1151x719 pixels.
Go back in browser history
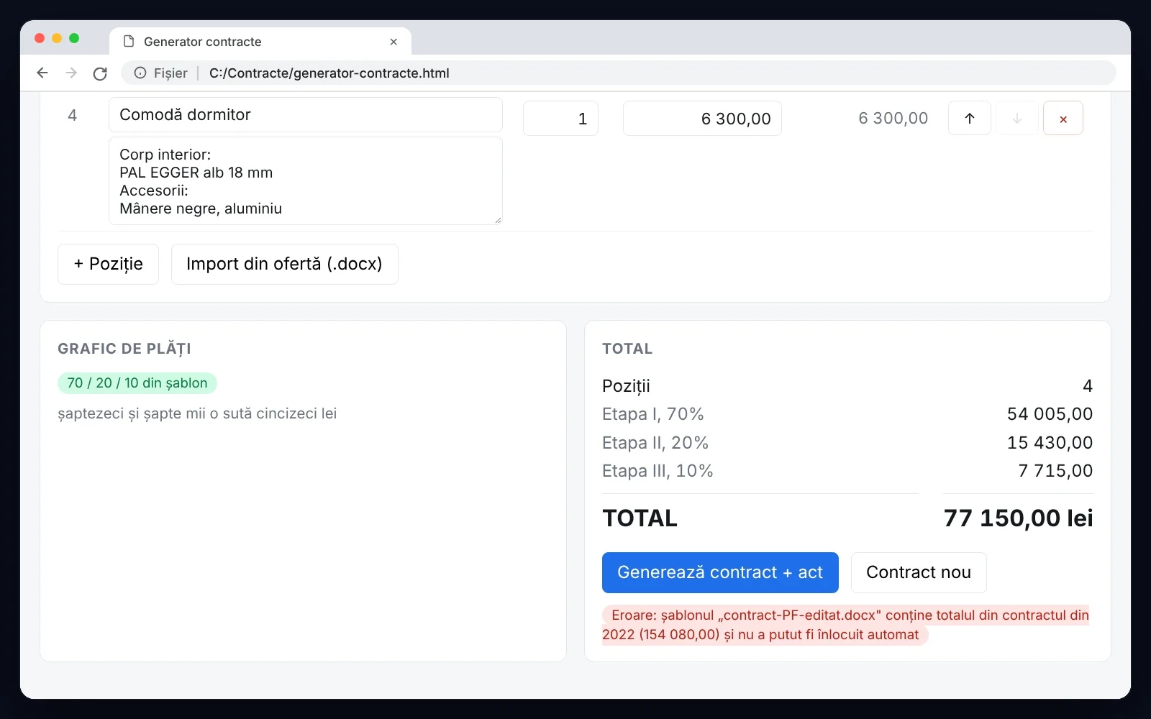[42, 73]
